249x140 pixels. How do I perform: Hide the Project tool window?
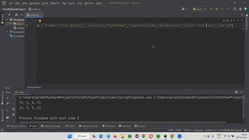22,15
